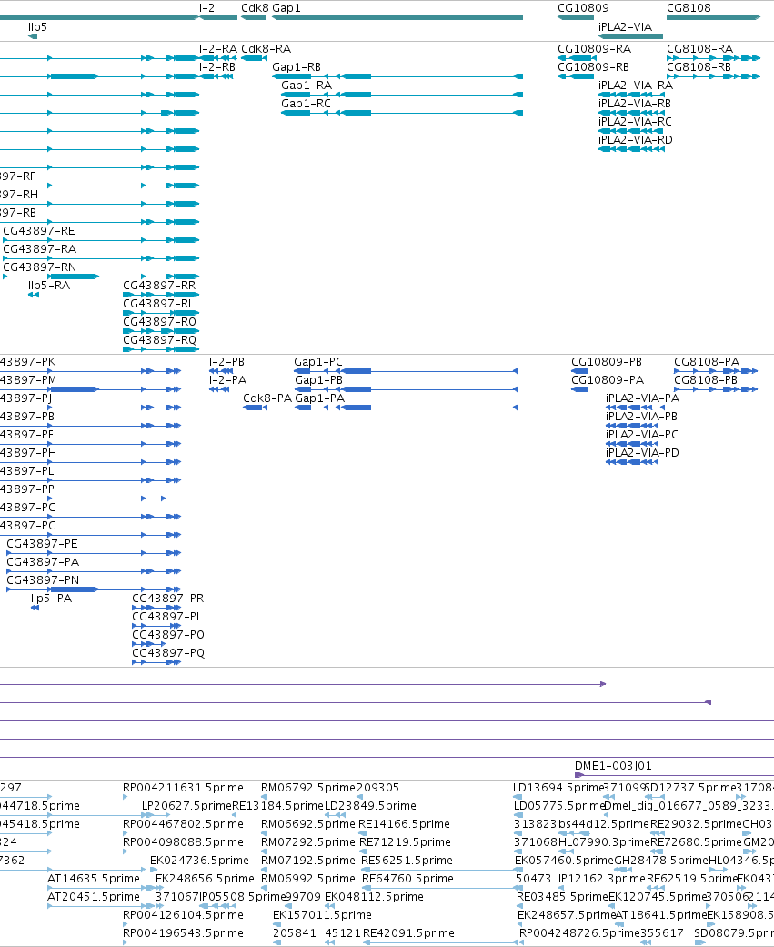This screenshot has height=947, width=774.
Task: Click the CG43897-PQ protein label
Action: click(168, 652)
